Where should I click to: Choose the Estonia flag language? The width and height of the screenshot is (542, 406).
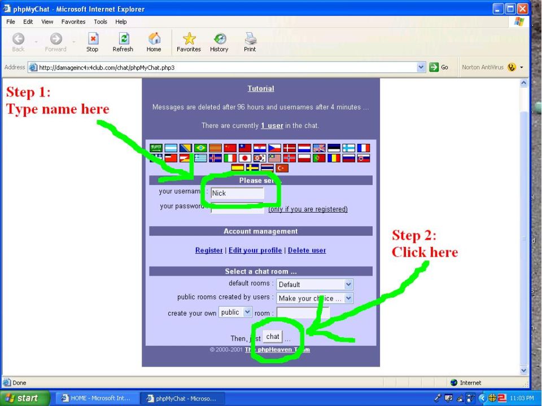[334, 148]
